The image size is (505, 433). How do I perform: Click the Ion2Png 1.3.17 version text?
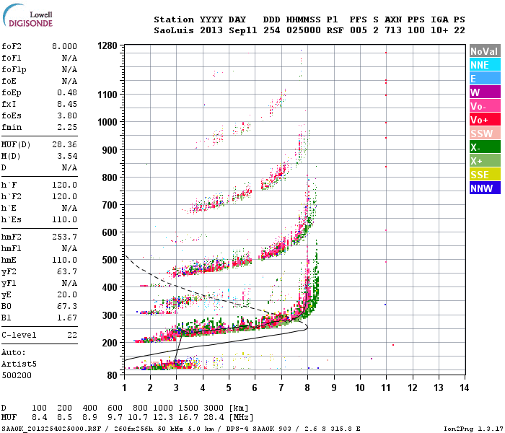[x=472, y=429]
